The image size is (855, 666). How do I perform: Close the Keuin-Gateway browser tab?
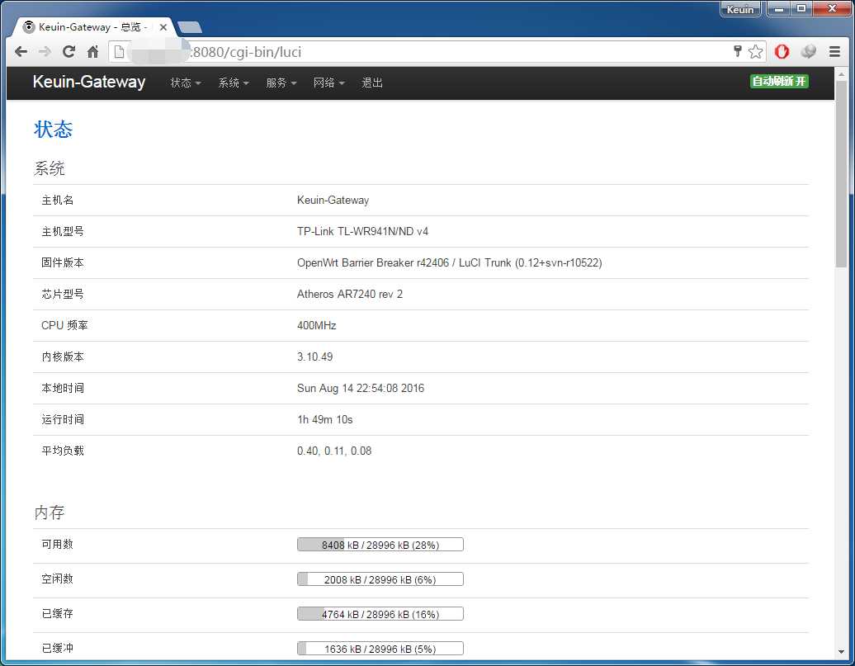[x=163, y=26]
